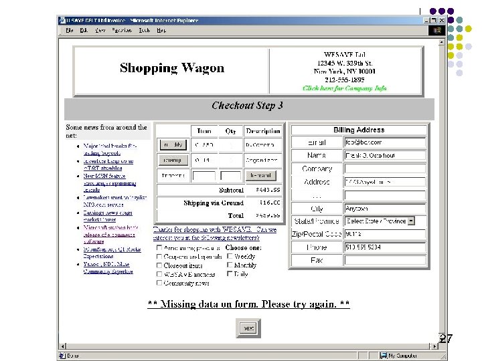Tick the first newsletter checkbox above Coupons and specials
Viewport: 482px width, 361px height.
pyautogui.click(x=159, y=247)
